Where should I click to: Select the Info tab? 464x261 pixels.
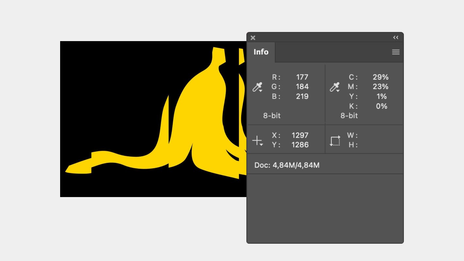coord(261,52)
